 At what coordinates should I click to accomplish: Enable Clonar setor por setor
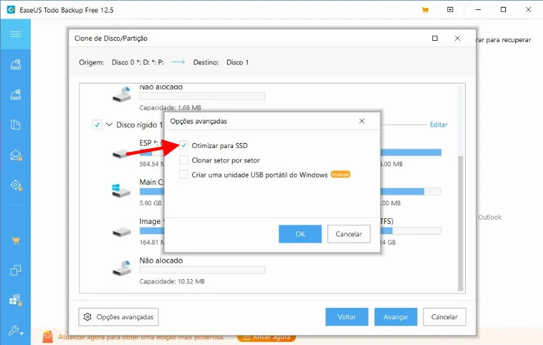tap(184, 160)
